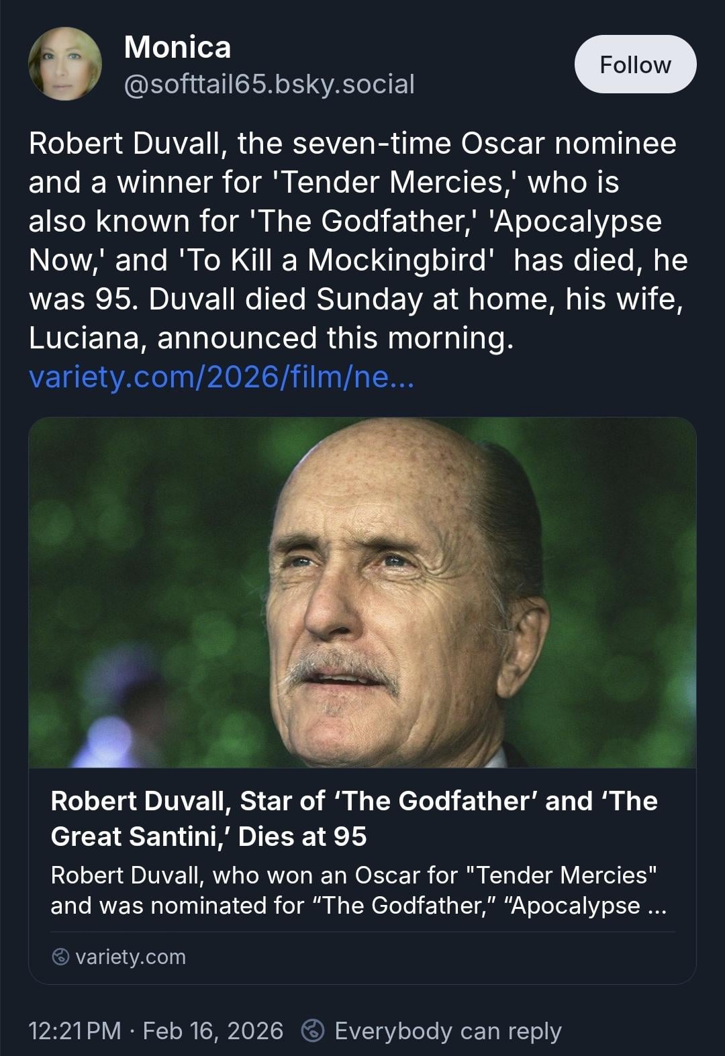Click the globe icon before "Everybody can reply"
The image size is (725, 1056).
point(313,1030)
